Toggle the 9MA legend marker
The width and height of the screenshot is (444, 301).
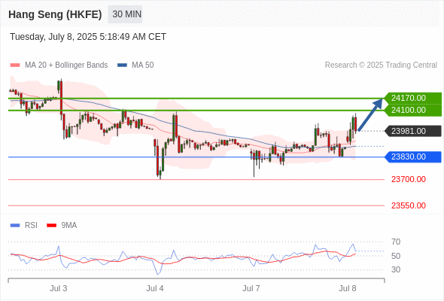point(51,226)
